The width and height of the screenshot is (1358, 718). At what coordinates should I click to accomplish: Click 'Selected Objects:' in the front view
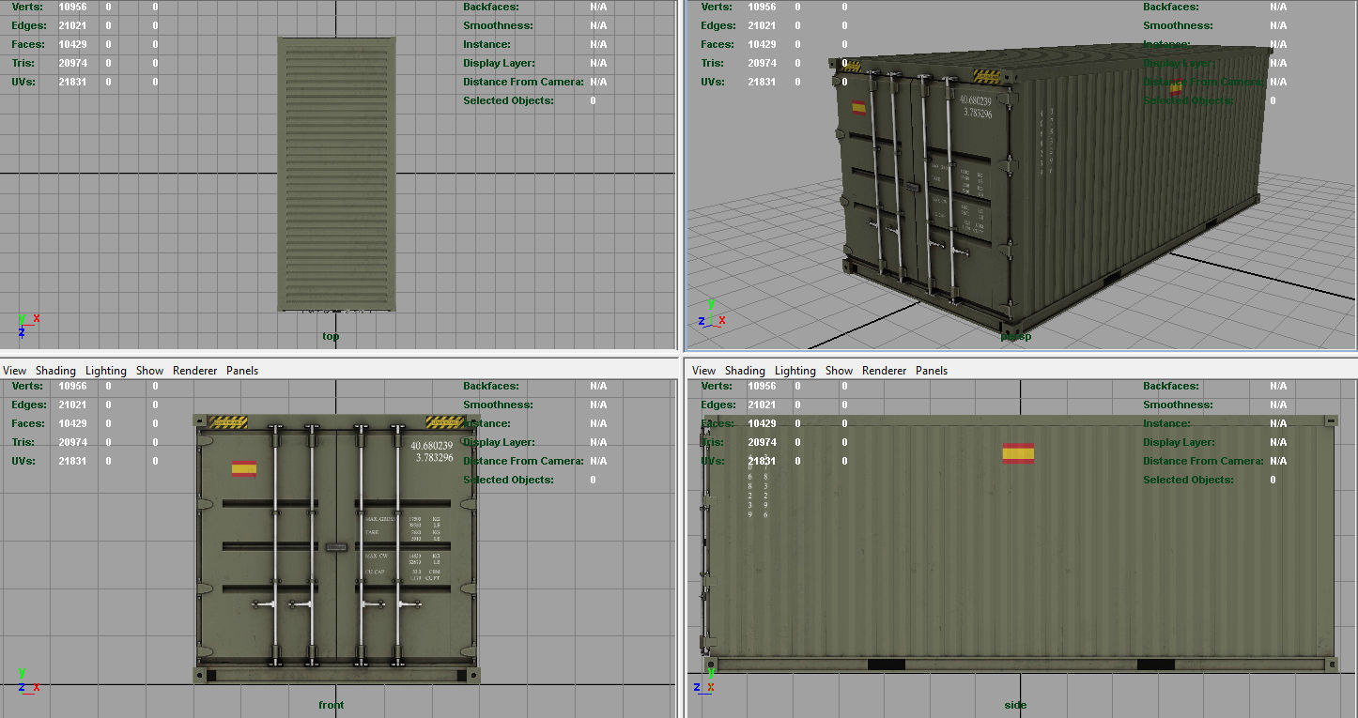coord(508,480)
